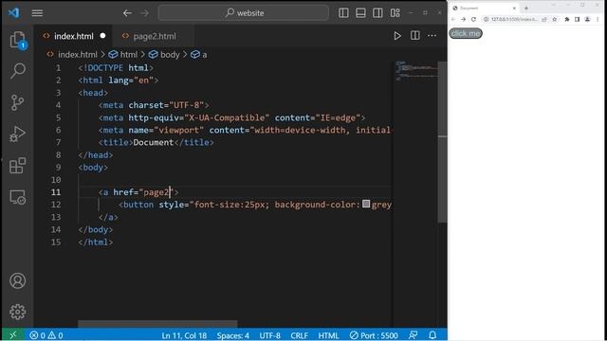
Task: Toggle the secondary side bar layout icon
Action: [377, 12]
